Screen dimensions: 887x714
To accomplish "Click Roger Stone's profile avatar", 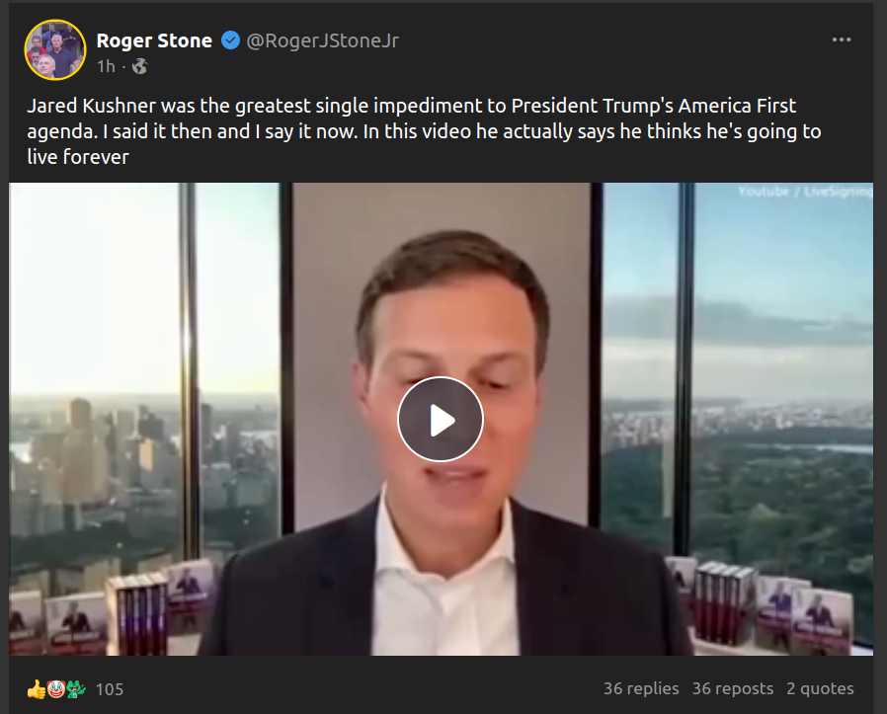I will 55,49.
